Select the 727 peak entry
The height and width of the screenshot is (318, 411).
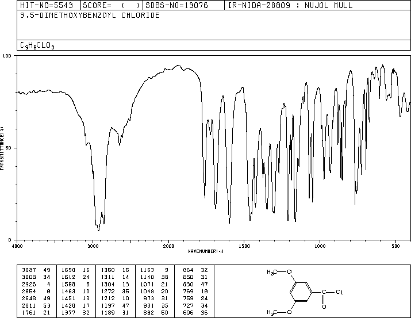click(x=195, y=306)
